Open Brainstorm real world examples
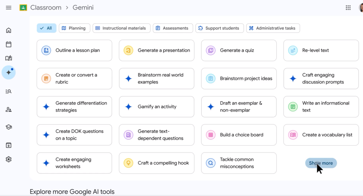 157,79
